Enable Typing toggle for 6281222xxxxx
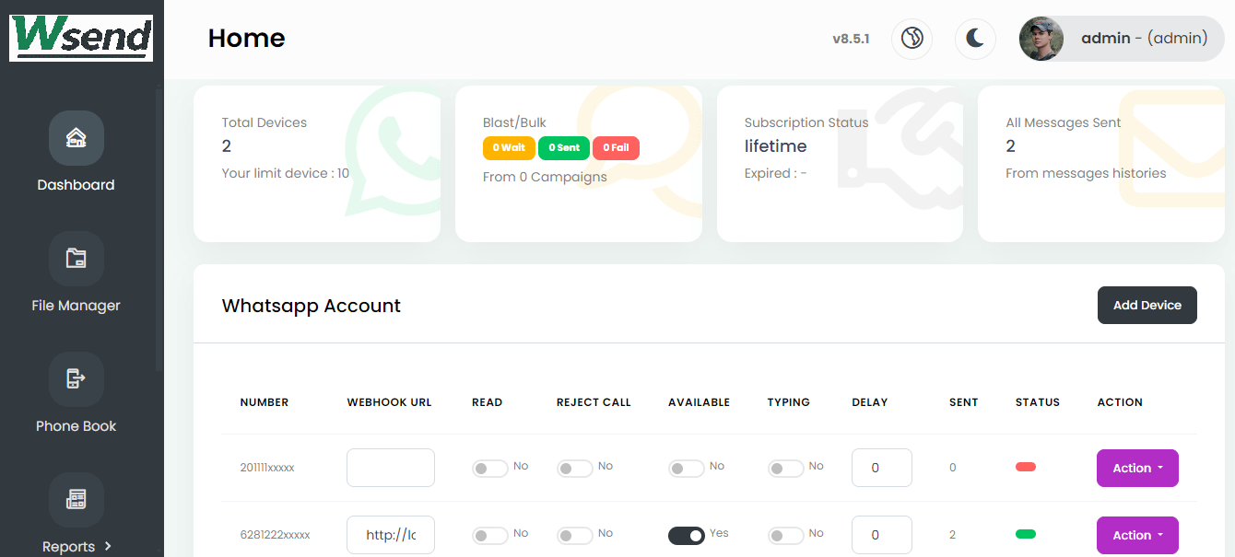Image resolution: width=1235 pixels, height=557 pixels. [786, 536]
